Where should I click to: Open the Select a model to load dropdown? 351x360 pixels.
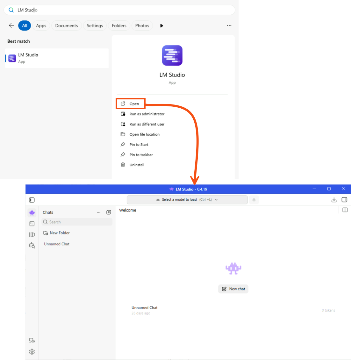click(187, 200)
